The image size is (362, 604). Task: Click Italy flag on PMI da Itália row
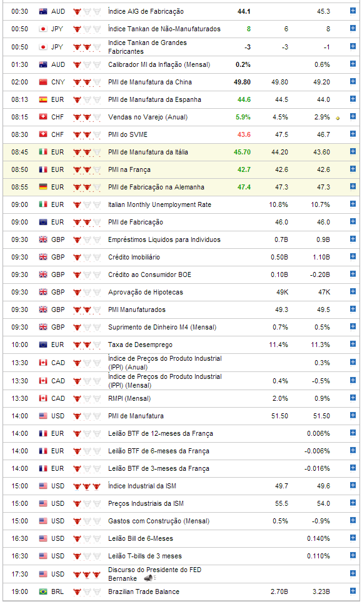click(x=43, y=152)
